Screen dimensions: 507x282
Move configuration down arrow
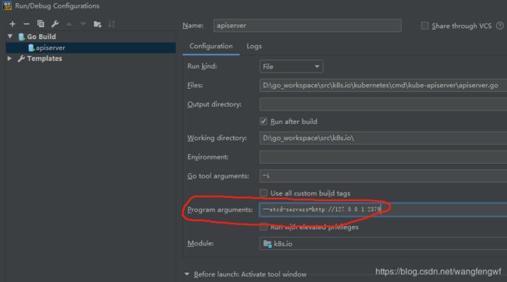tap(83, 24)
